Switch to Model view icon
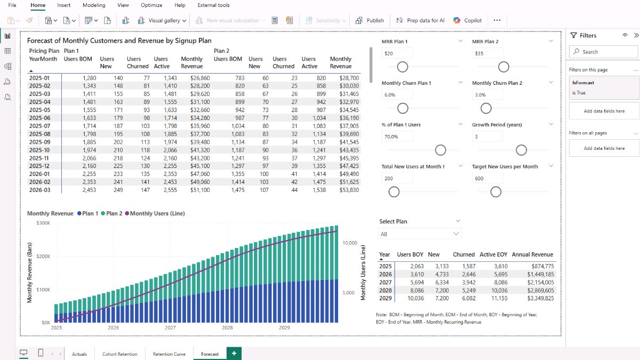 click(x=7, y=67)
